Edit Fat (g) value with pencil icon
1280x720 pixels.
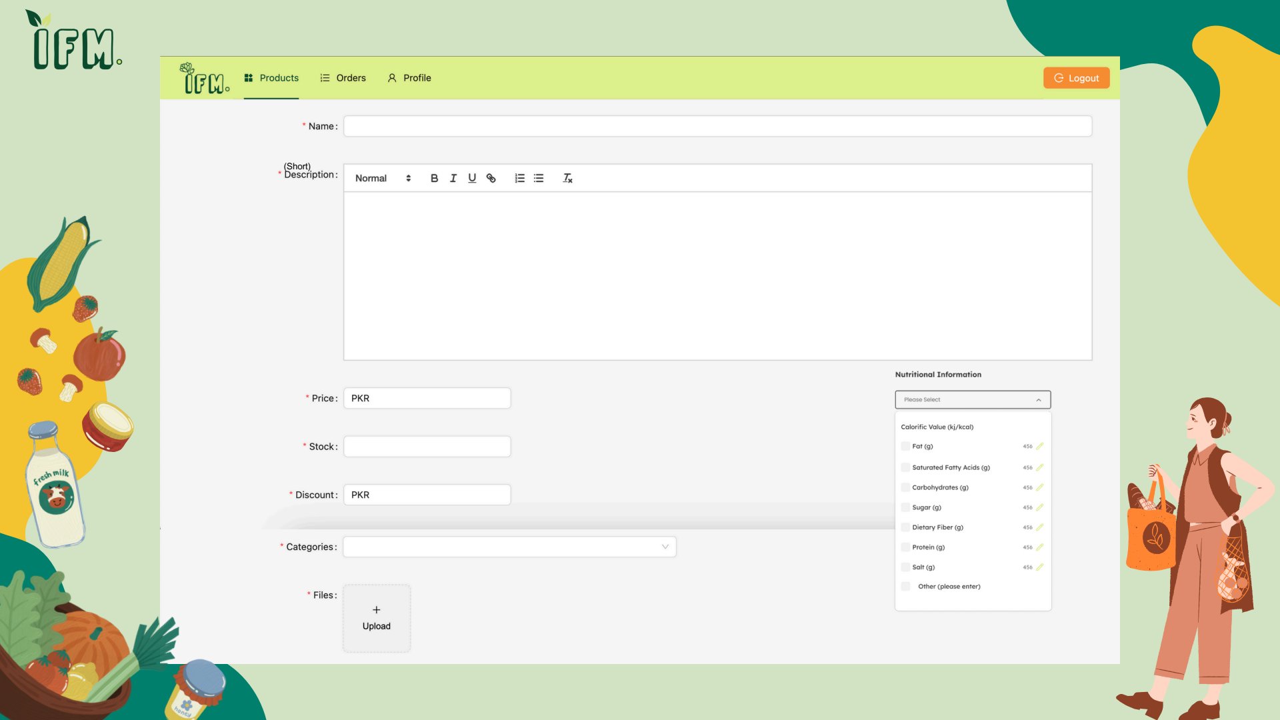click(1040, 446)
